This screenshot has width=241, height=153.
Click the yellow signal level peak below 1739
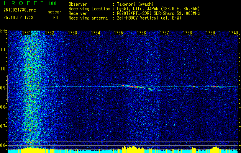click(215, 150)
